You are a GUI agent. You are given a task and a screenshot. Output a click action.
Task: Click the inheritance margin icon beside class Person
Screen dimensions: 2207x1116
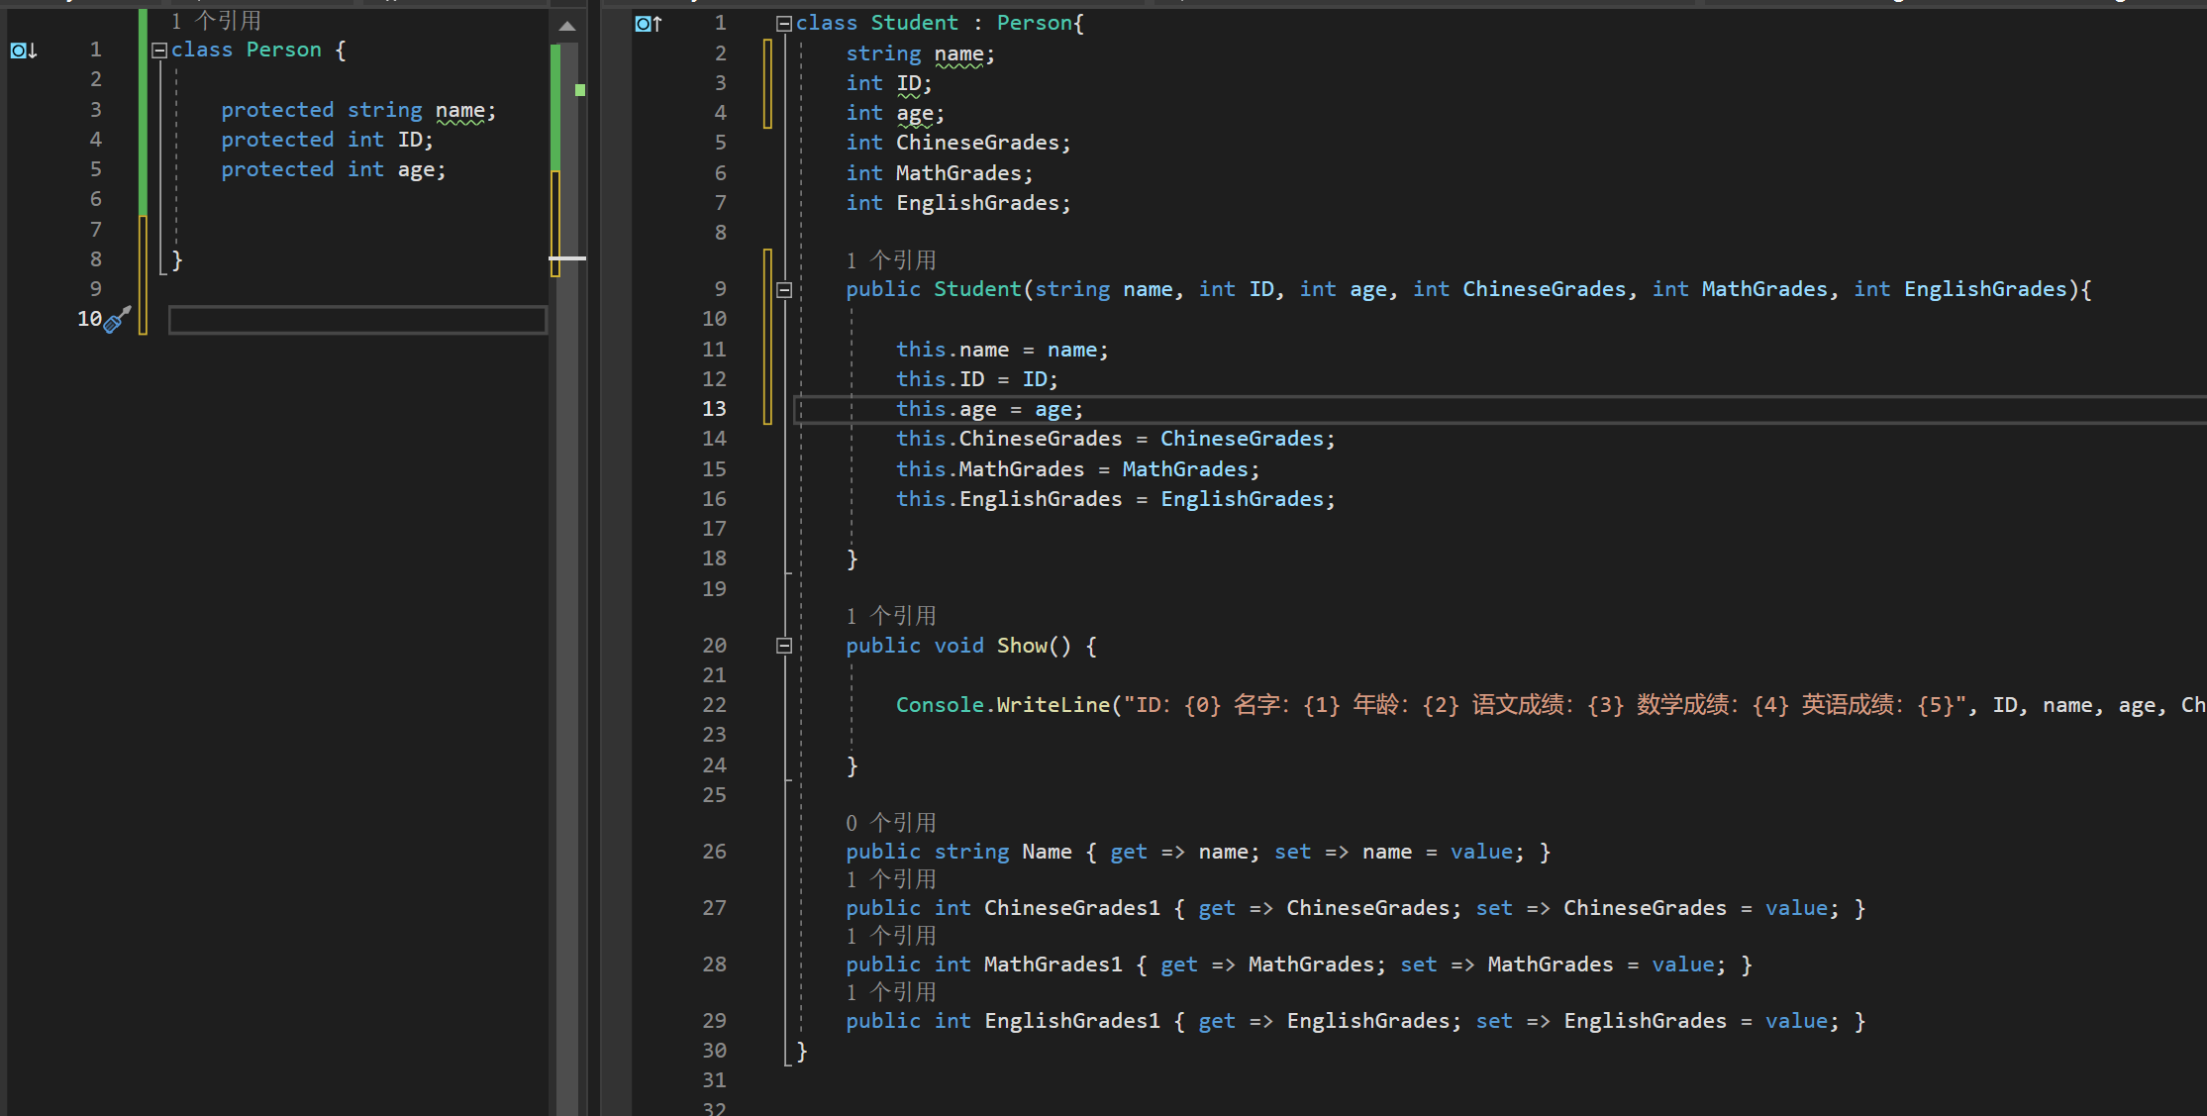(x=23, y=50)
